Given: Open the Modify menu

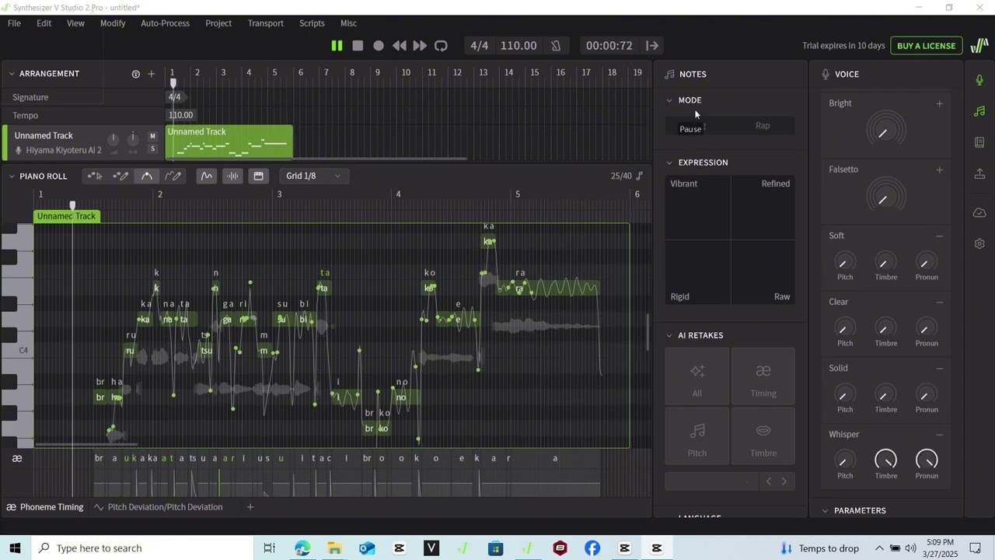Looking at the screenshot, I should [113, 23].
